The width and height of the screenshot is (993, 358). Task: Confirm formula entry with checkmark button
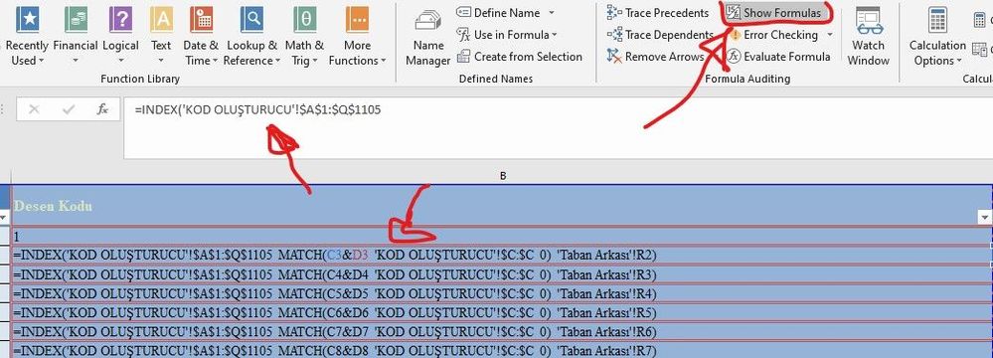click(69, 109)
